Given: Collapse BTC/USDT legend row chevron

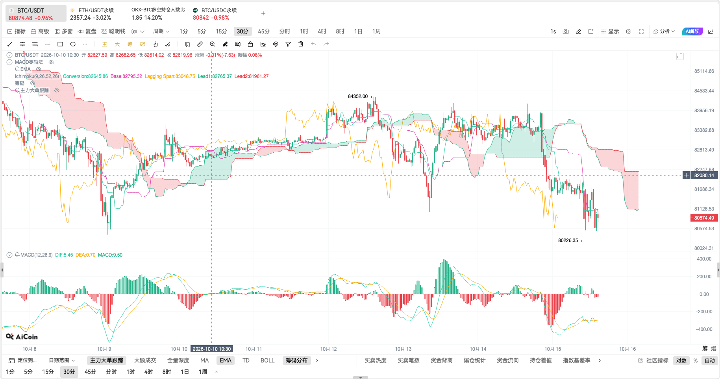Looking at the screenshot, I should click(9, 55).
